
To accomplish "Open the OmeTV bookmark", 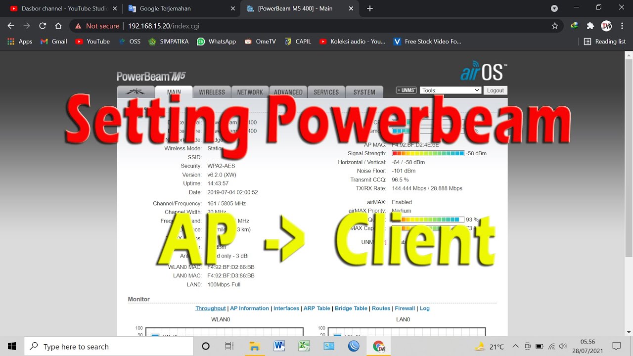I will (260, 42).
